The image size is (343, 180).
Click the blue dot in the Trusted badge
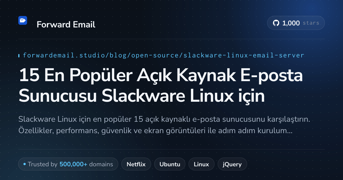coord(25,164)
